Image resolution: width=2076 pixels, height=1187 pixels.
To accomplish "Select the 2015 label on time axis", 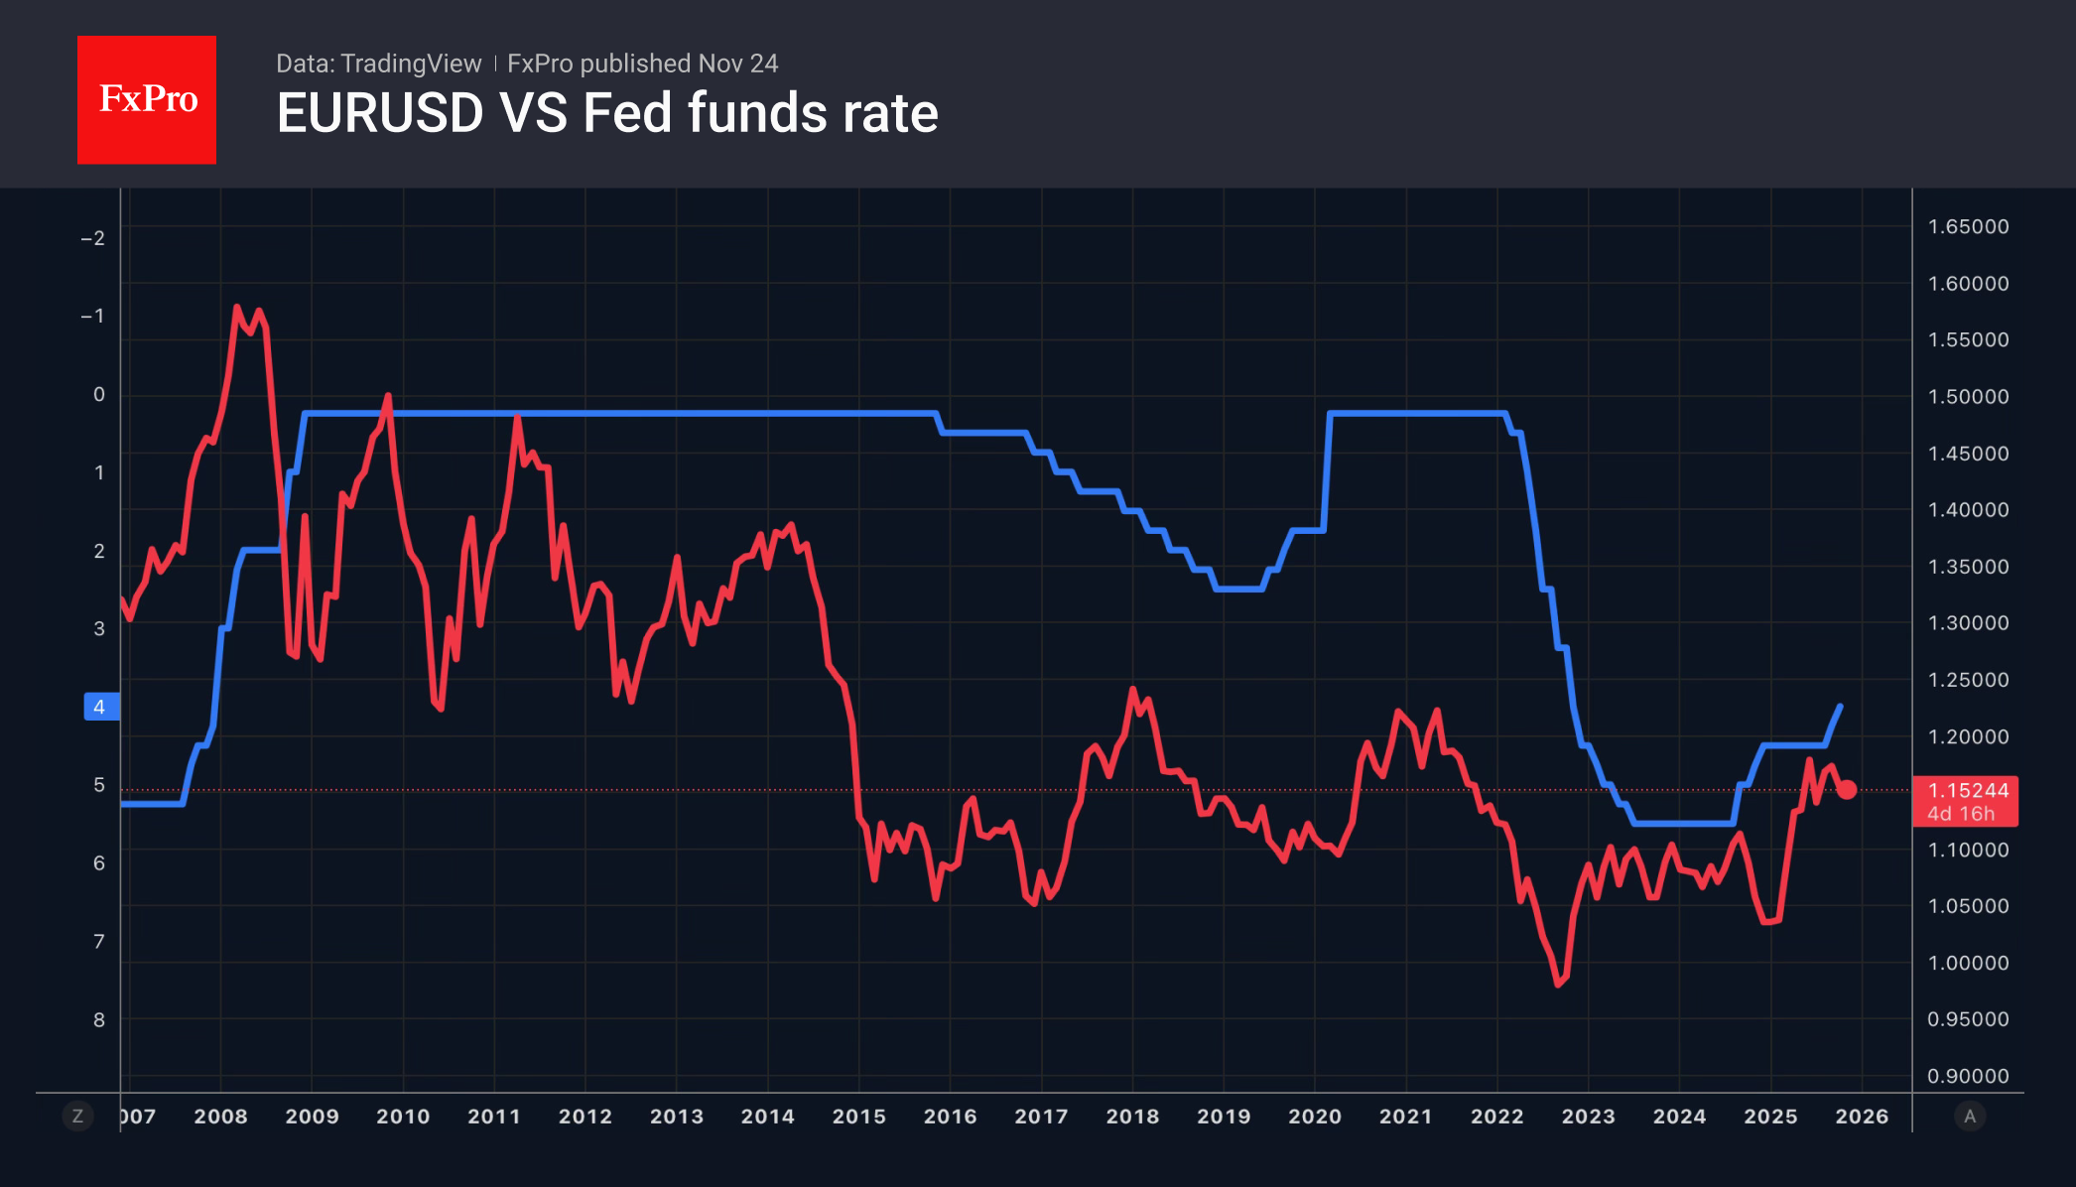I will click(x=858, y=1117).
